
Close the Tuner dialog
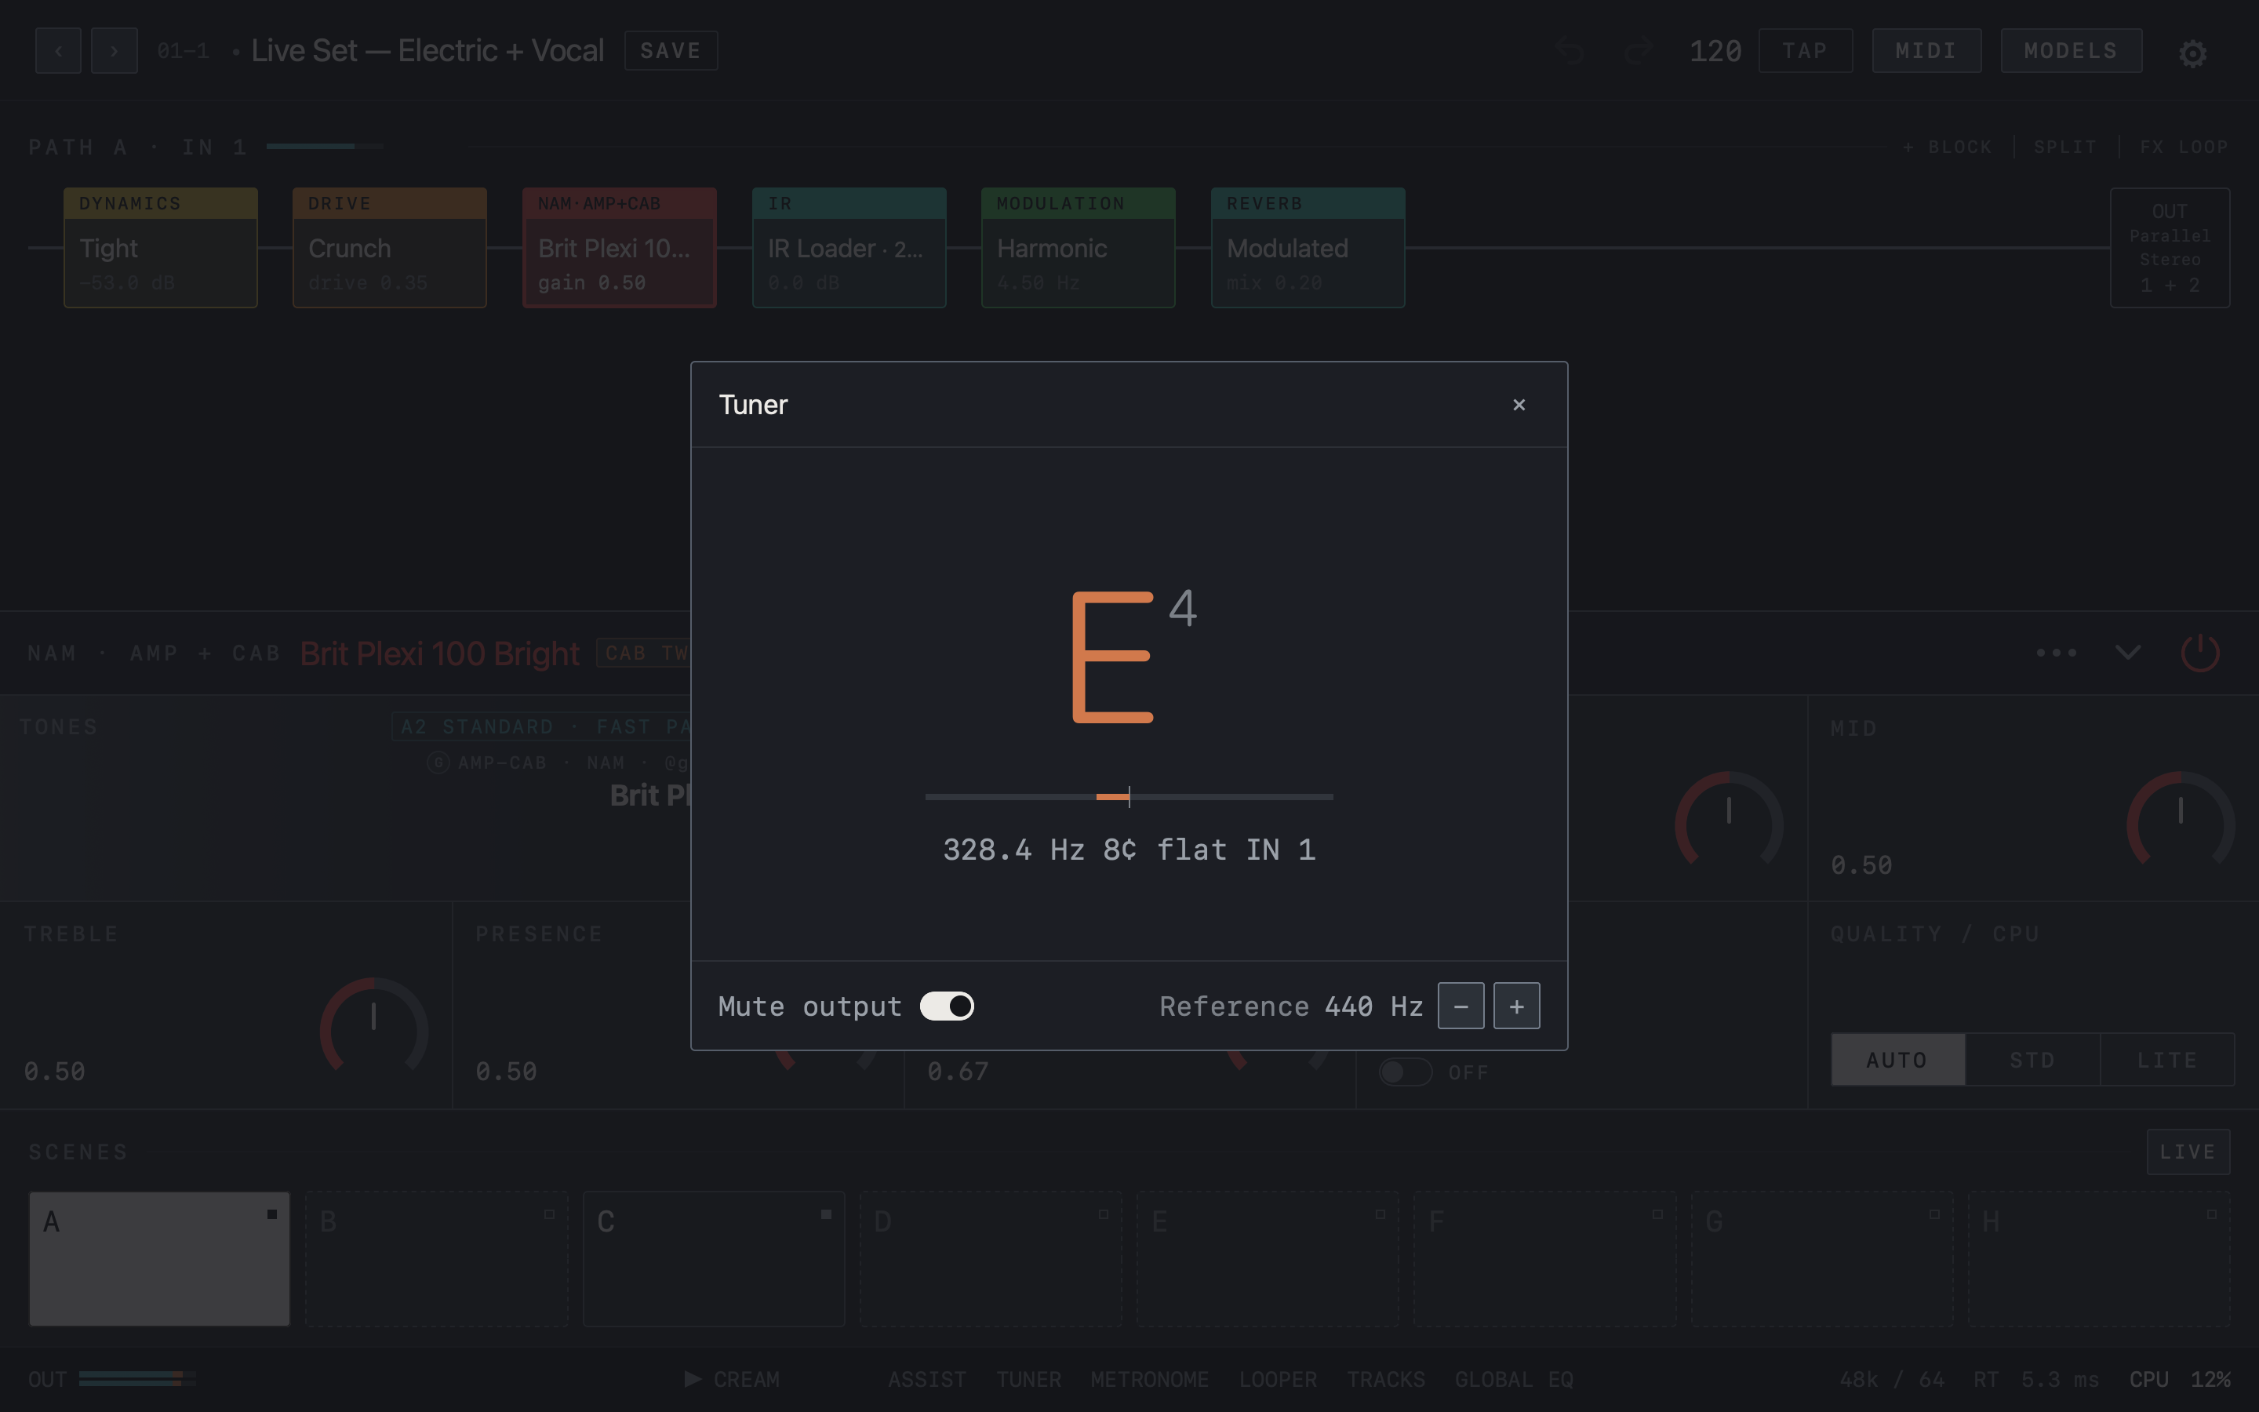1519,404
